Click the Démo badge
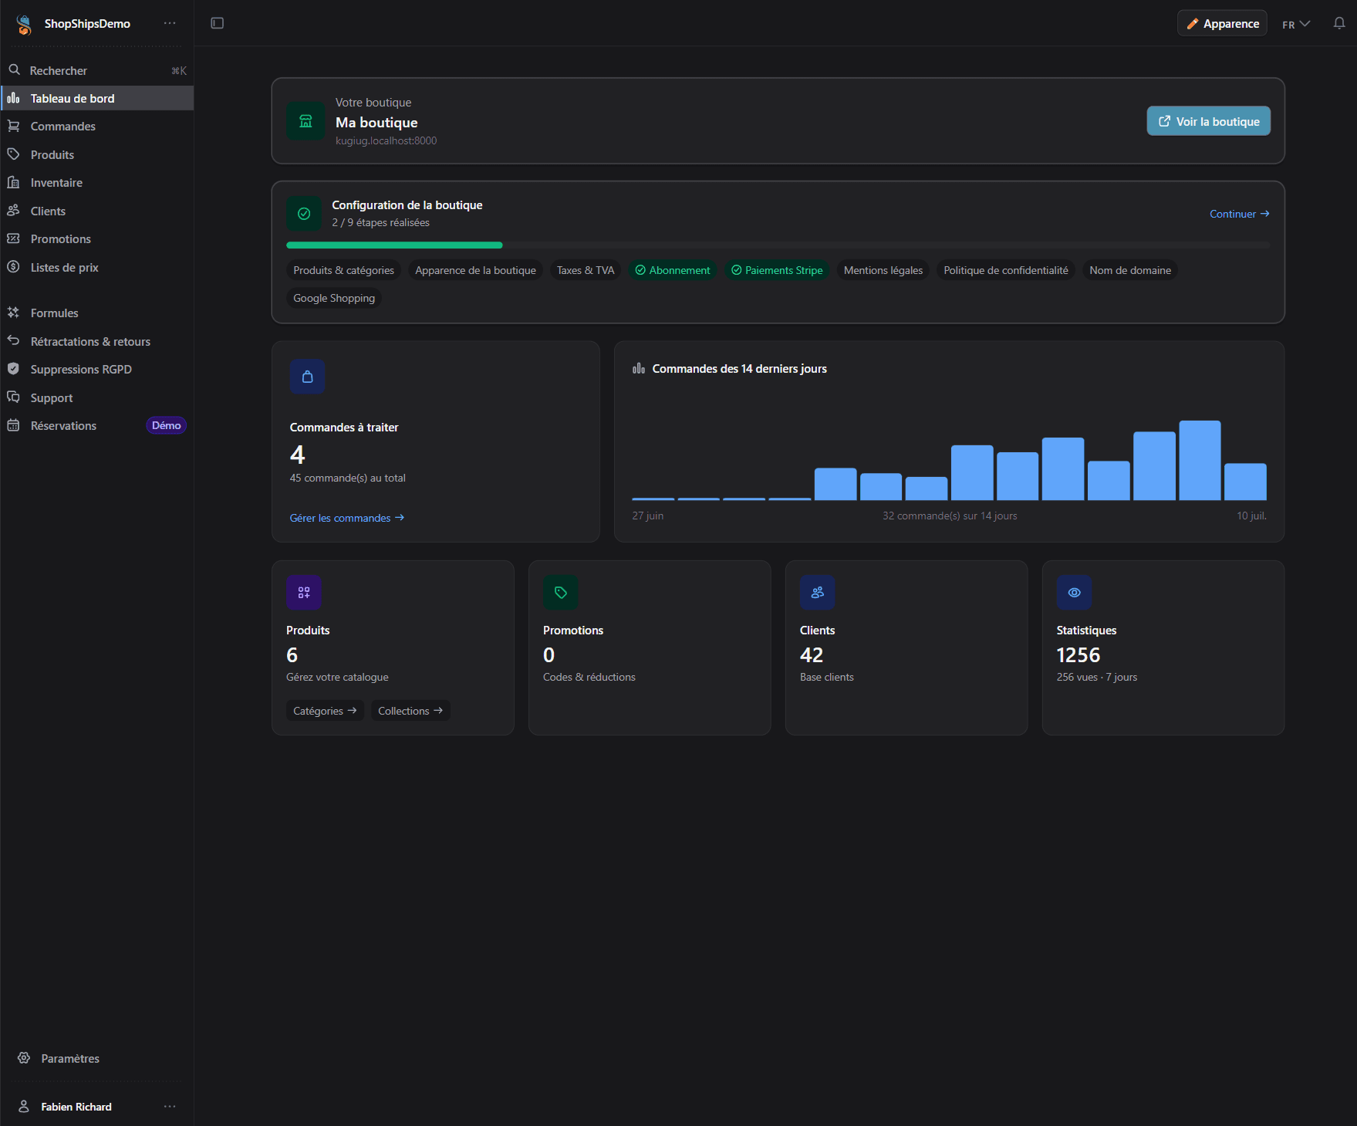The width and height of the screenshot is (1357, 1126). 166,425
